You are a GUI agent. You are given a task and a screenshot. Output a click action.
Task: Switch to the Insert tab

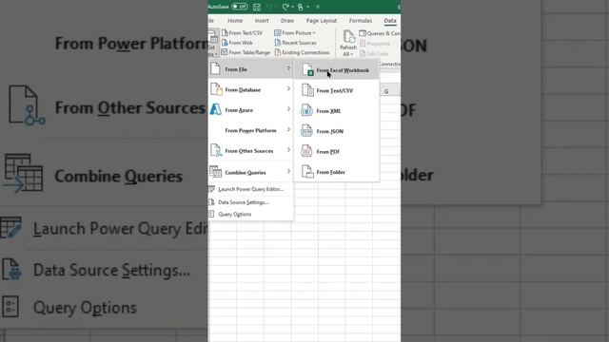pos(262,21)
